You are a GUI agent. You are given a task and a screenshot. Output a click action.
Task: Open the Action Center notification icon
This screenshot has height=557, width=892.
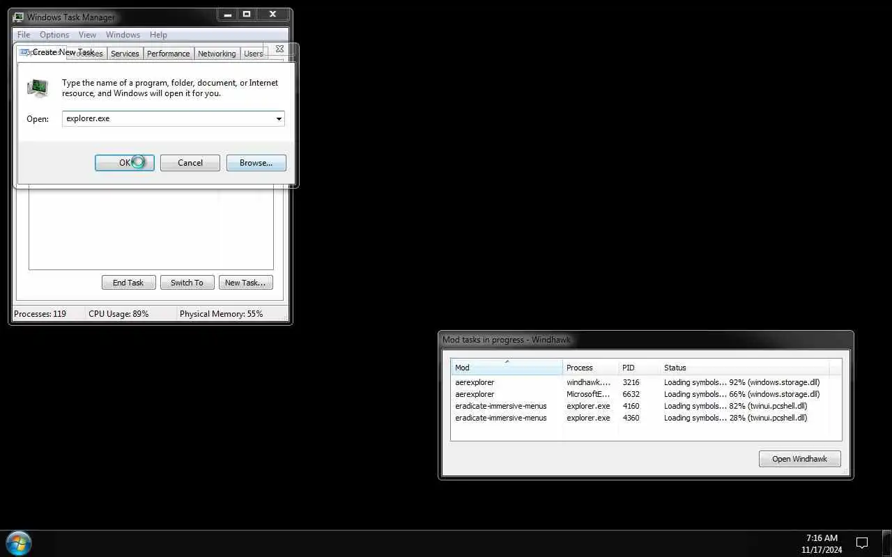tap(862, 543)
